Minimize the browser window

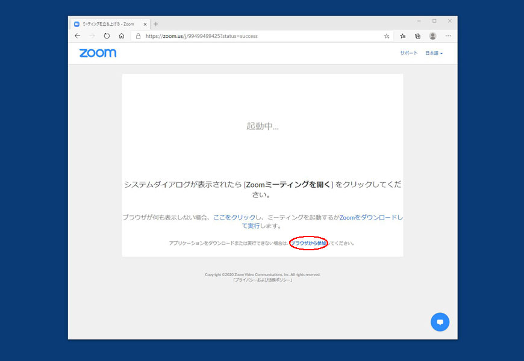(419, 21)
